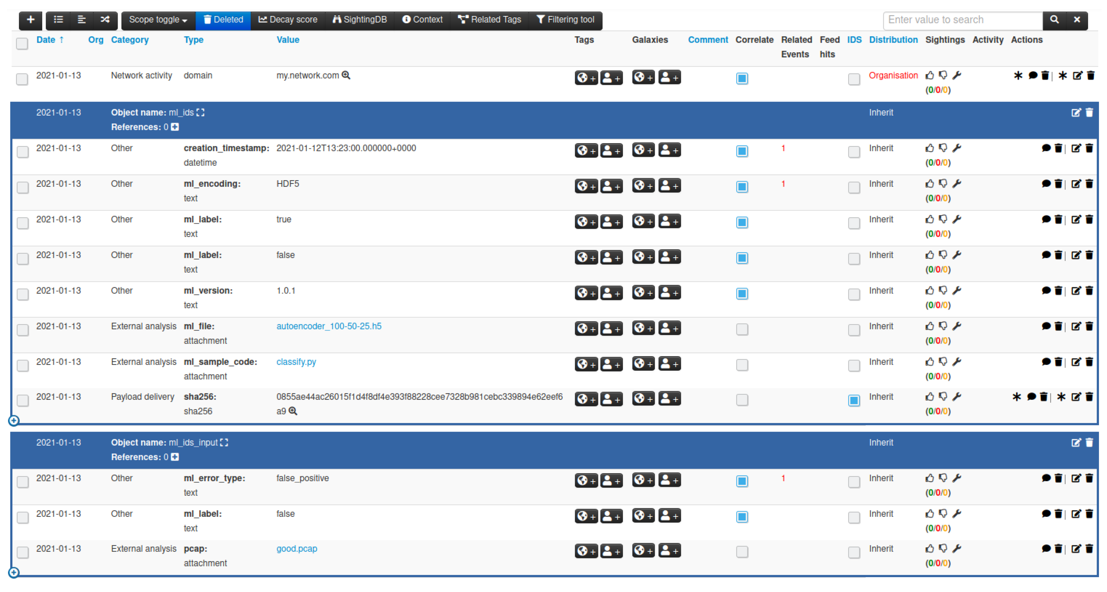Click lookup magnifier beside my.network.com
The height and width of the screenshot is (592, 1107).
tap(346, 76)
